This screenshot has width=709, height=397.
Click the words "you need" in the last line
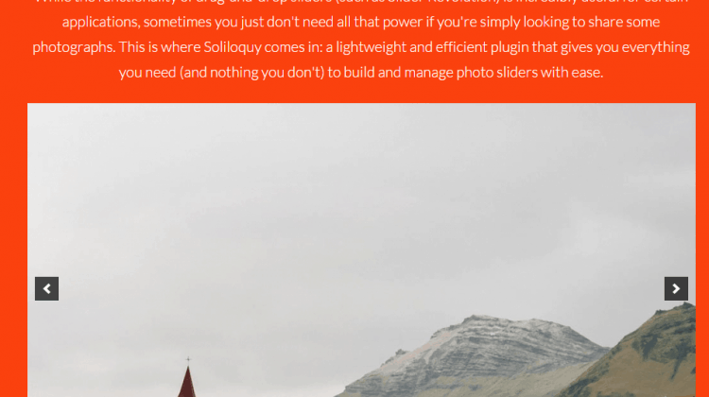coord(147,73)
